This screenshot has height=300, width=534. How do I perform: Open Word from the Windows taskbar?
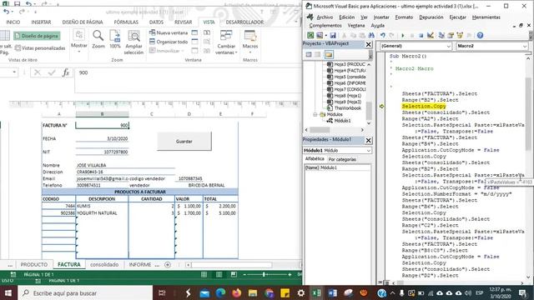[x=332, y=292]
